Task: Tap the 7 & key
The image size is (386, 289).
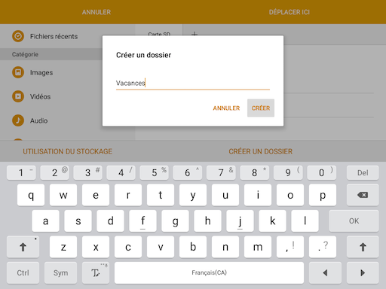Action: pos(221,172)
